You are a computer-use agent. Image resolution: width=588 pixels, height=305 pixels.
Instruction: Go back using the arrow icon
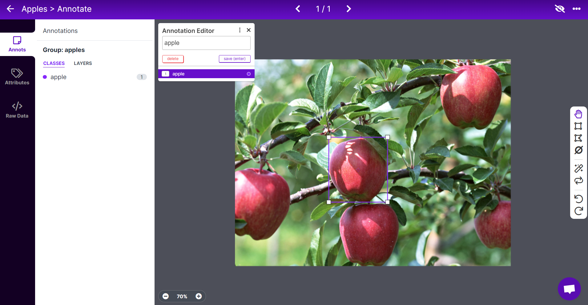point(10,9)
